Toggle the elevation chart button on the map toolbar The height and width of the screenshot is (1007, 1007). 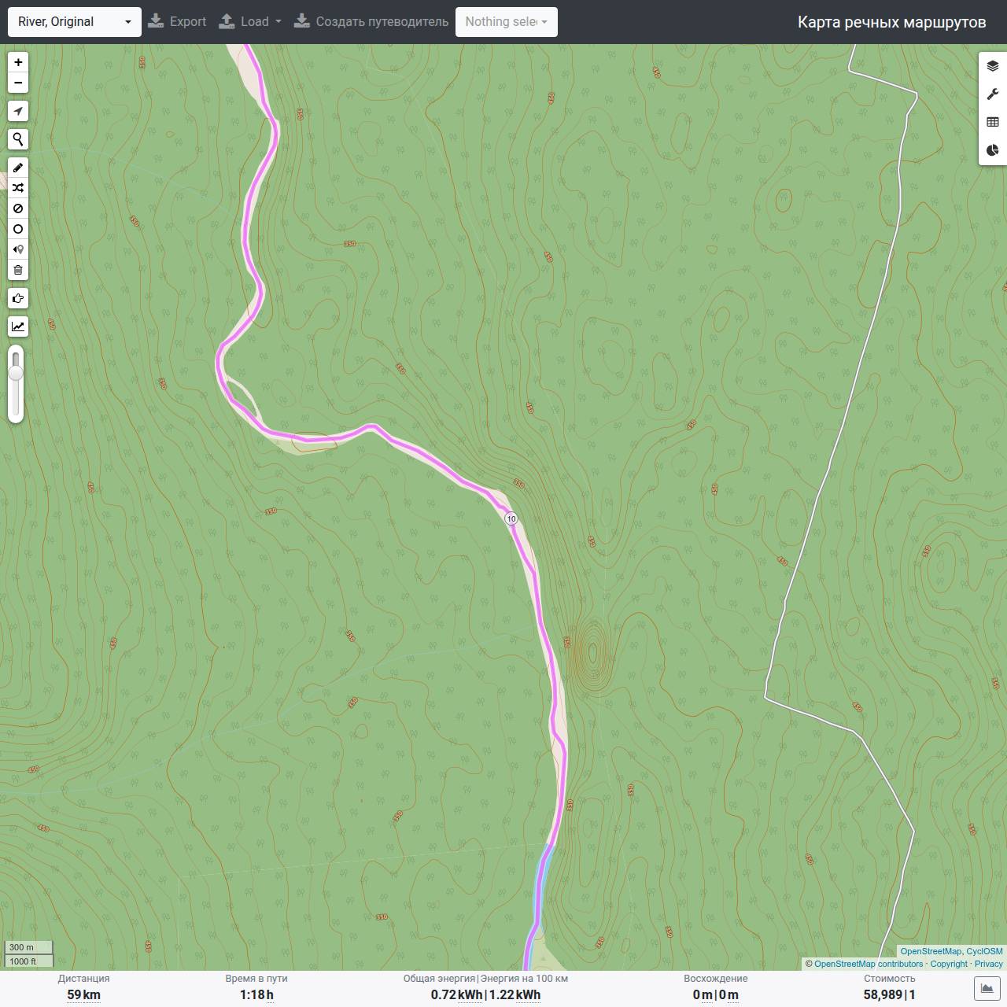coord(18,326)
